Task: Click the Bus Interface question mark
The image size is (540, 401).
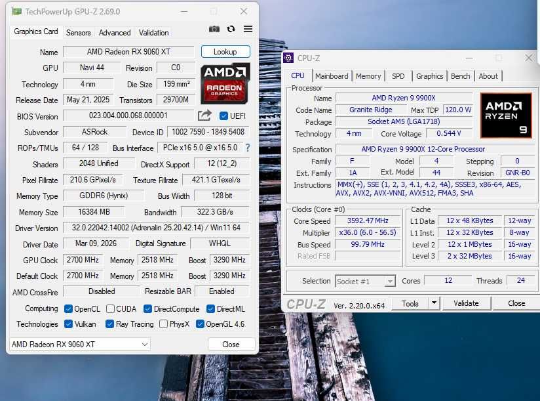Action: click(248, 148)
